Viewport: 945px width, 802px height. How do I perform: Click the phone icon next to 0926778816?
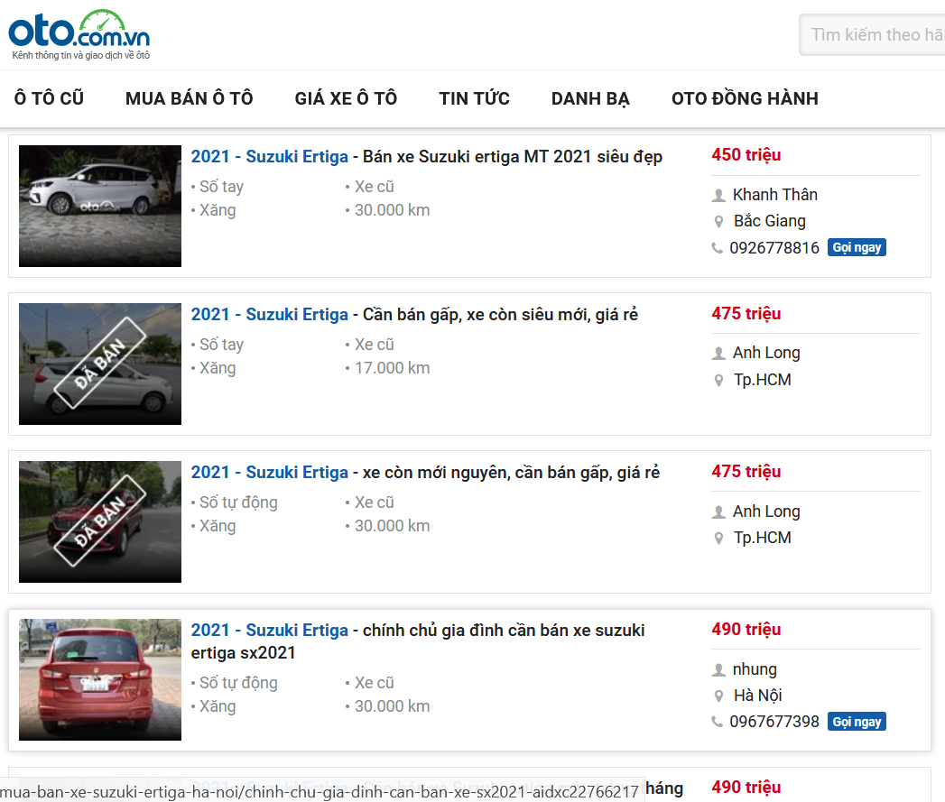coord(718,248)
